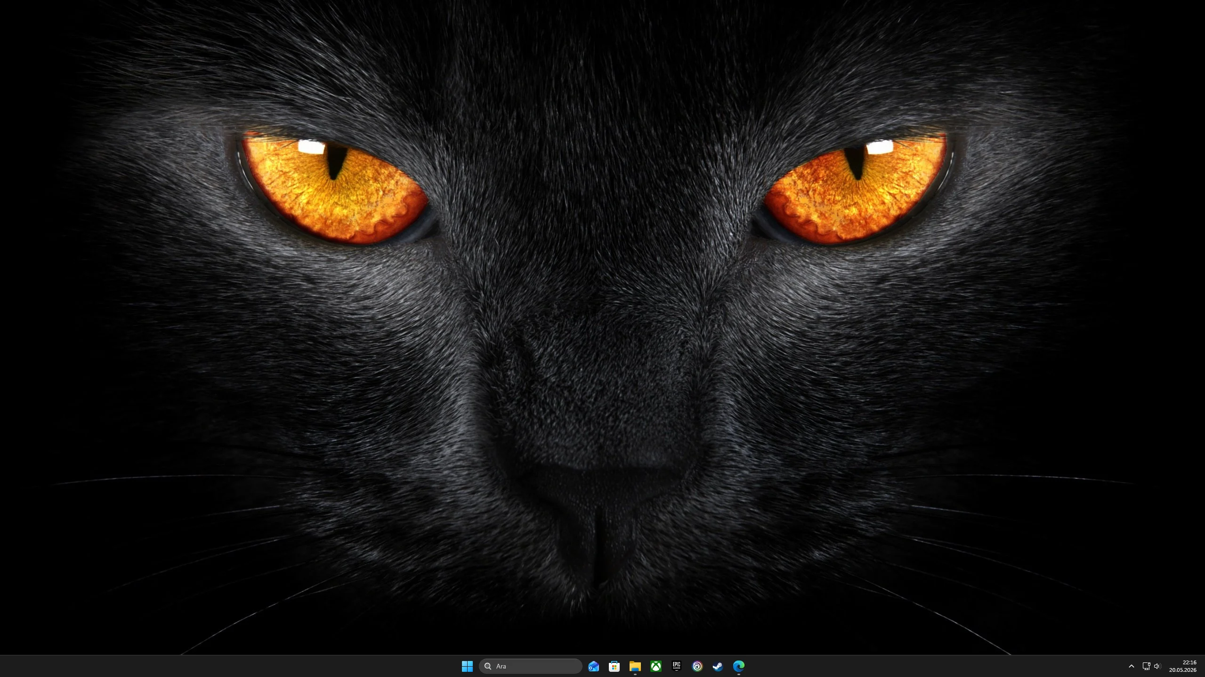Open the Microsoft Store icon
1205x677 pixels.
(614, 666)
